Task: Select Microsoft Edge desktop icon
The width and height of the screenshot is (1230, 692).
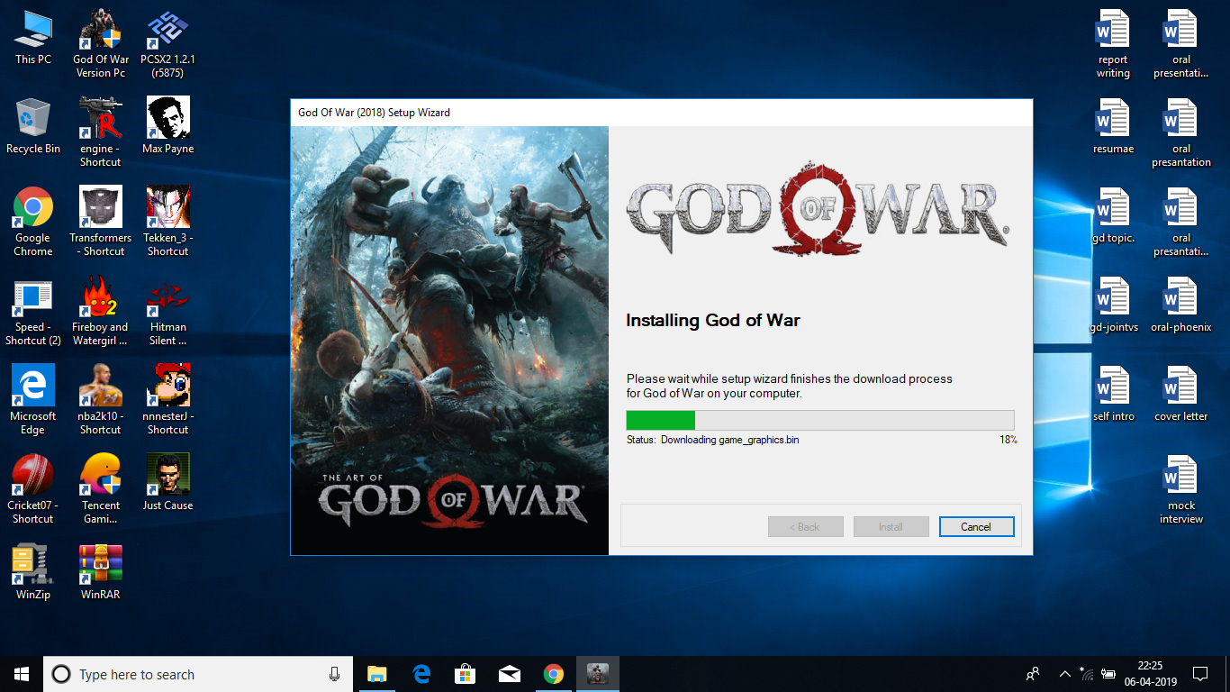Action: pyautogui.click(x=33, y=400)
